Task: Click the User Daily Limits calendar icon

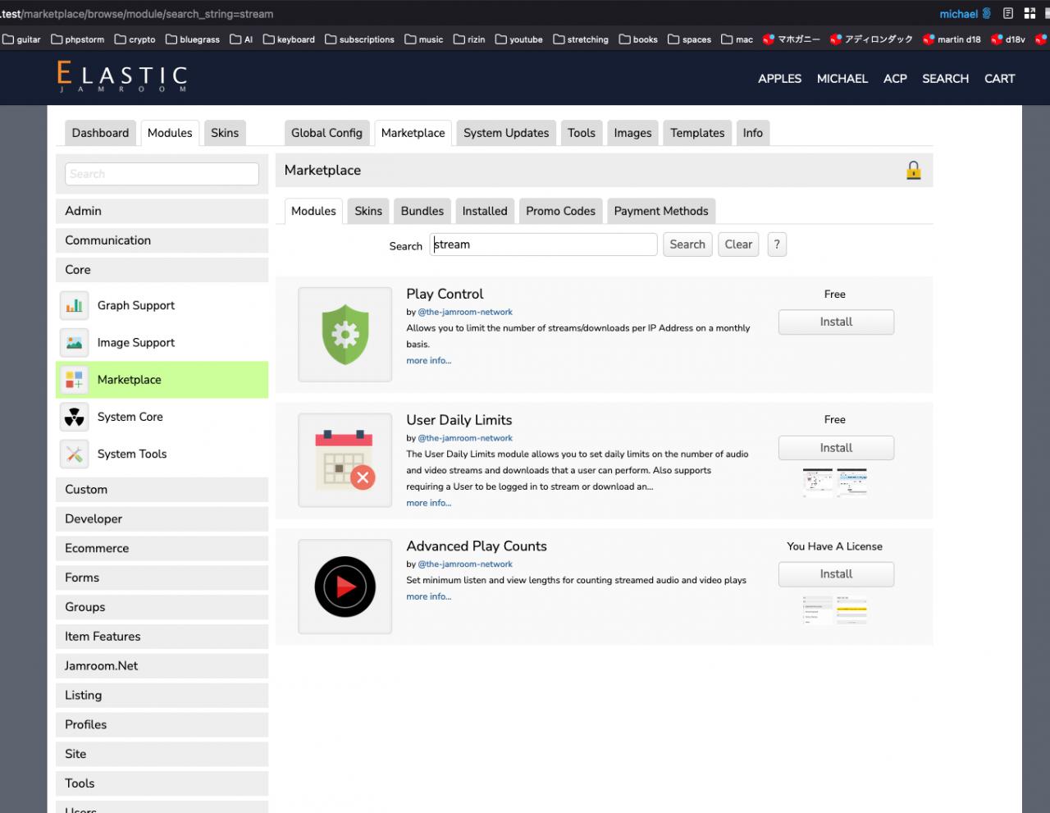Action: (x=345, y=460)
